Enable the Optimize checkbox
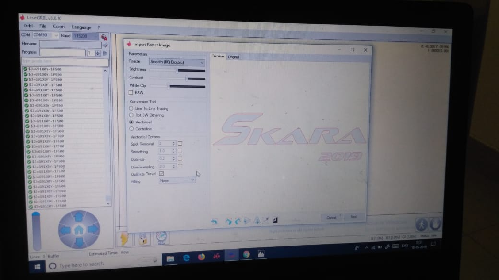Viewport: 499px width, 280px height. 180,158
